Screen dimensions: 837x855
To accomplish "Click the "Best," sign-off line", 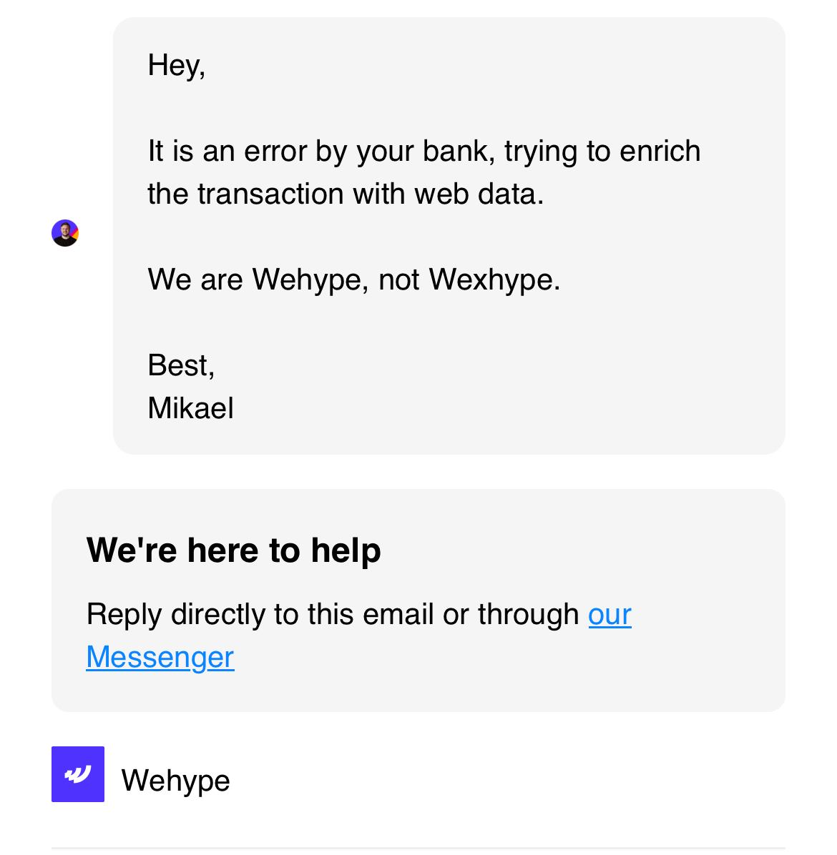I will click(x=181, y=365).
